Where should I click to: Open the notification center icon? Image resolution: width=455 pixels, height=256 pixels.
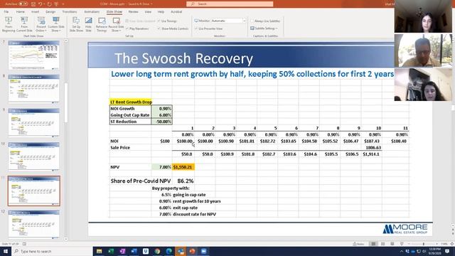pos(447,251)
